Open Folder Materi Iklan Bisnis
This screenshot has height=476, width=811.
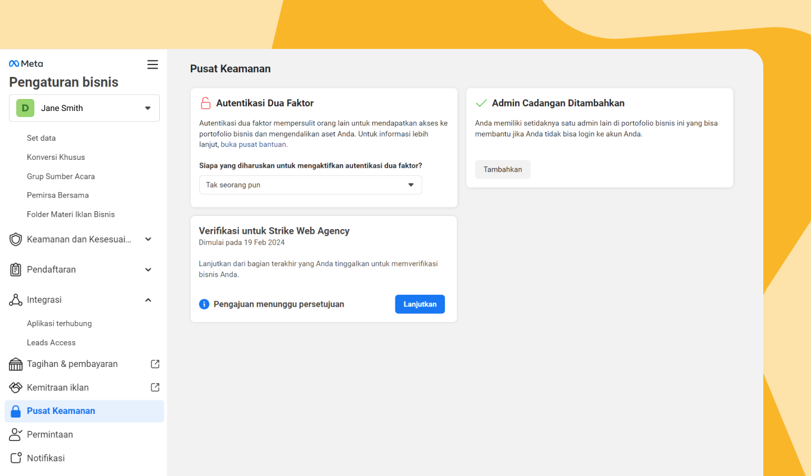(x=71, y=214)
